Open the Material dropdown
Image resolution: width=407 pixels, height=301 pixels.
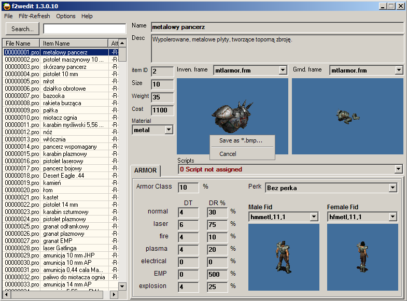169,130
